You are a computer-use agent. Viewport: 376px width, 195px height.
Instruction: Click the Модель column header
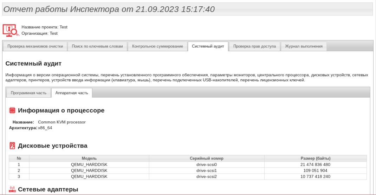[89, 158]
